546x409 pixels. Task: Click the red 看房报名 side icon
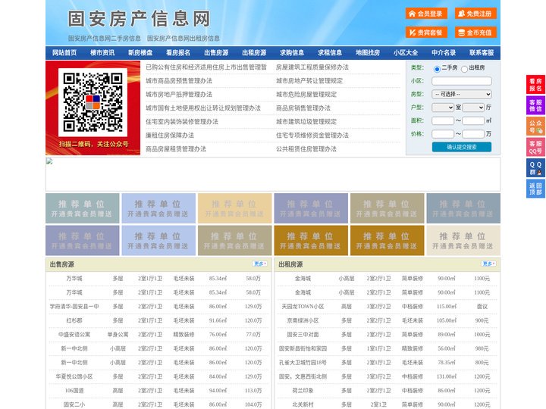(535, 85)
